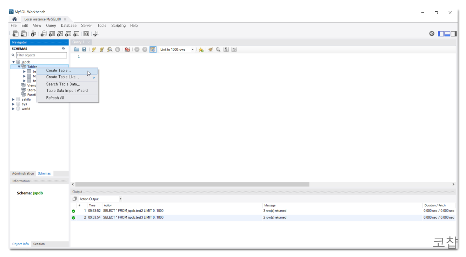Choose Create Table... from context menu
Screen dimensions: 466x257
point(67,70)
